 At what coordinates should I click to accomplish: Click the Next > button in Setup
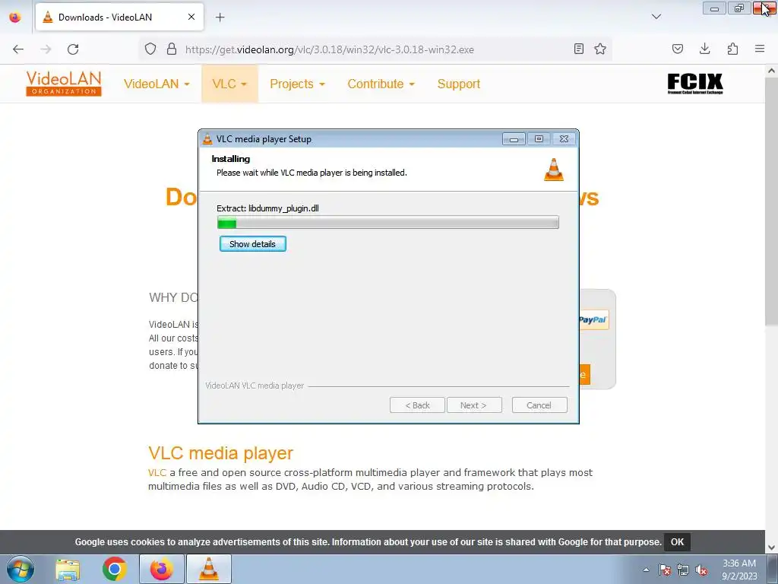[x=474, y=405]
